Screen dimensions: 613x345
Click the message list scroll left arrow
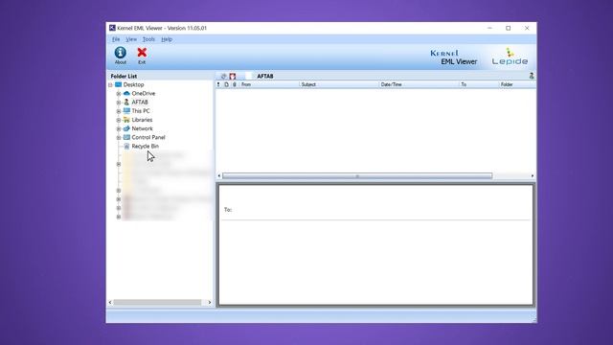point(219,176)
